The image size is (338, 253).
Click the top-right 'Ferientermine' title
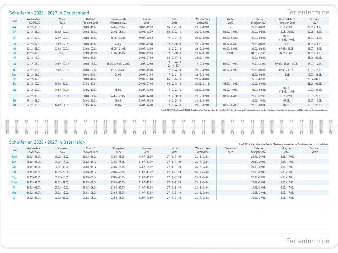tap(307, 12)
